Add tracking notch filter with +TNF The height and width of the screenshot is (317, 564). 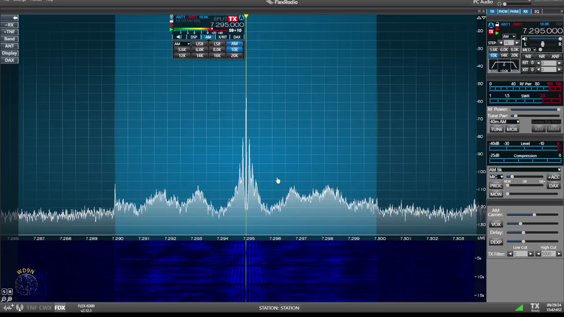9,32
